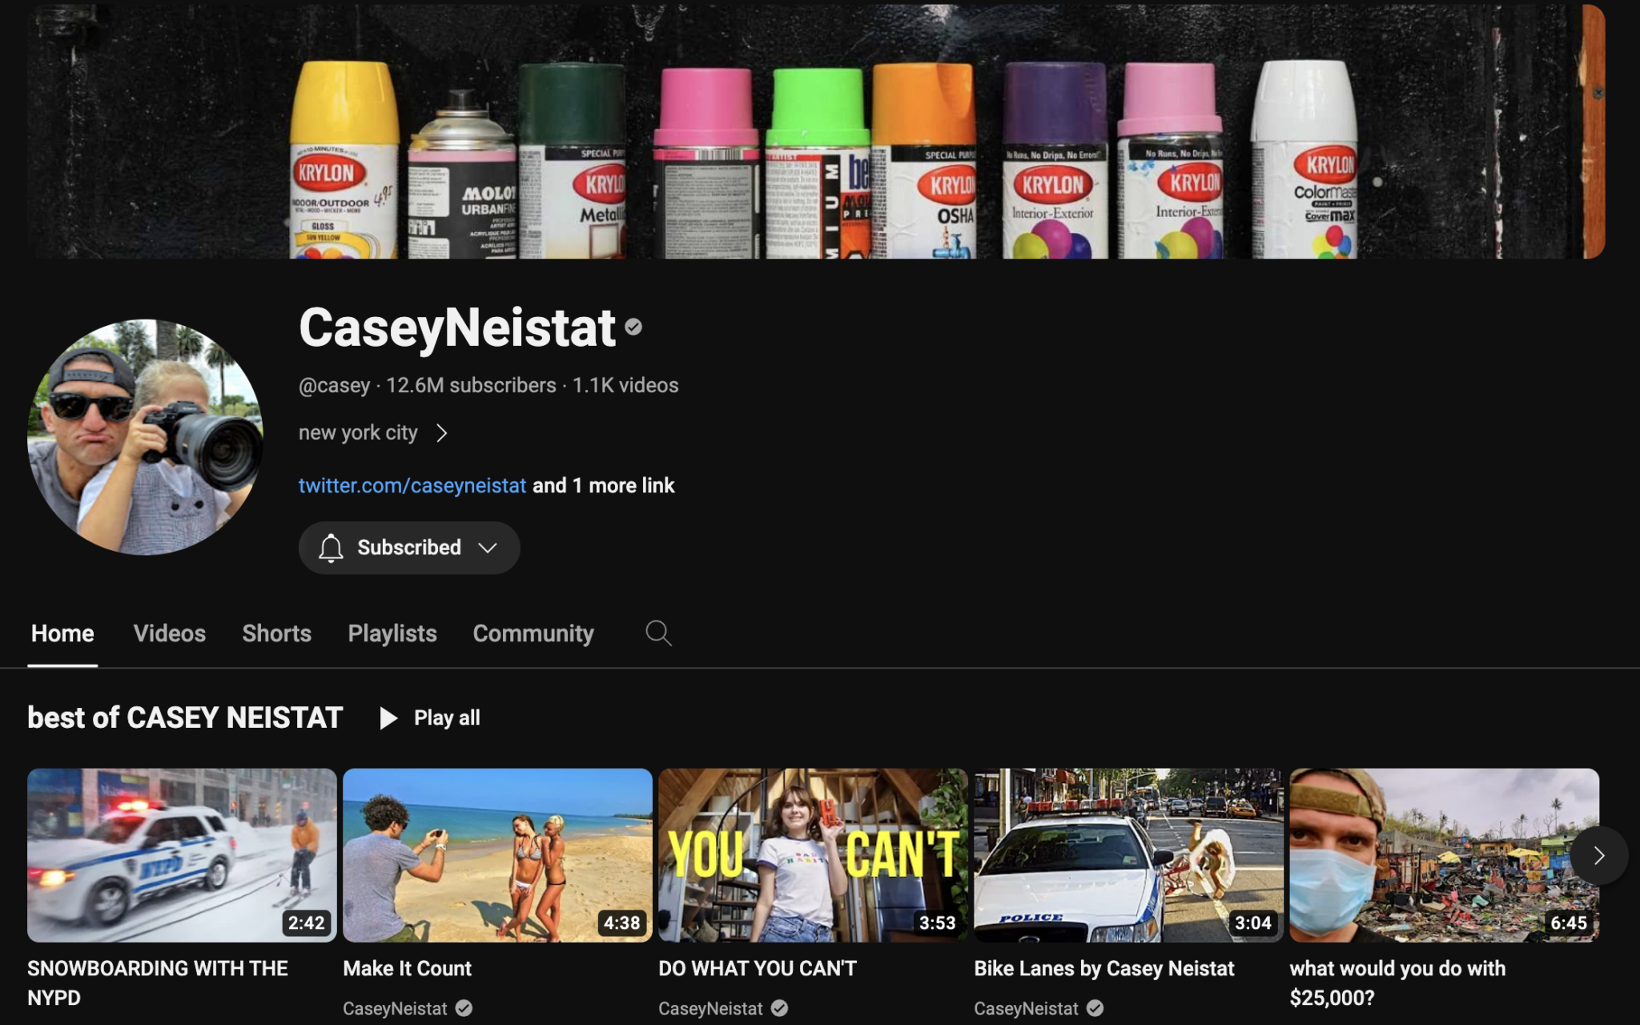The height and width of the screenshot is (1025, 1640).
Task: Expand the Subscribed dropdown chevron
Action: click(488, 548)
